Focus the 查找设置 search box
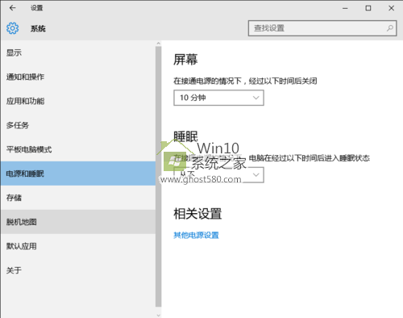 [x=322, y=28]
